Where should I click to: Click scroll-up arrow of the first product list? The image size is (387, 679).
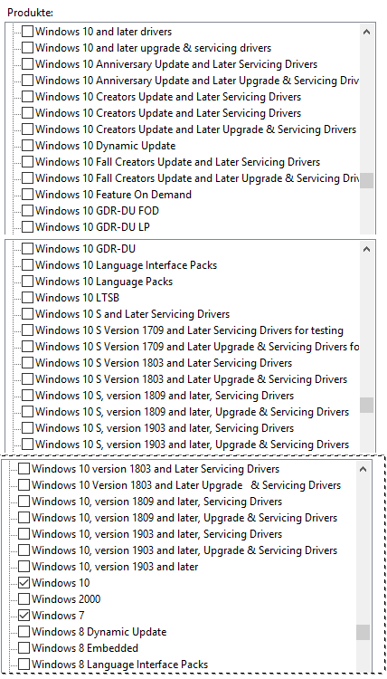click(x=367, y=32)
